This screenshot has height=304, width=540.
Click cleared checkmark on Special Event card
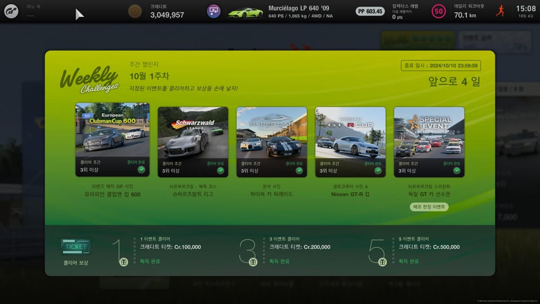457,170
